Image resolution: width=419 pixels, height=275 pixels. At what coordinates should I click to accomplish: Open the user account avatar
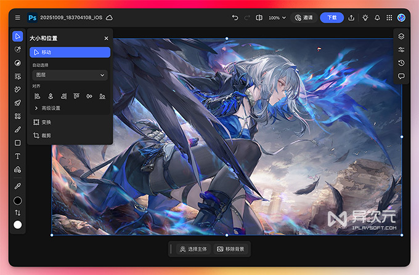click(x=401, y=18)
